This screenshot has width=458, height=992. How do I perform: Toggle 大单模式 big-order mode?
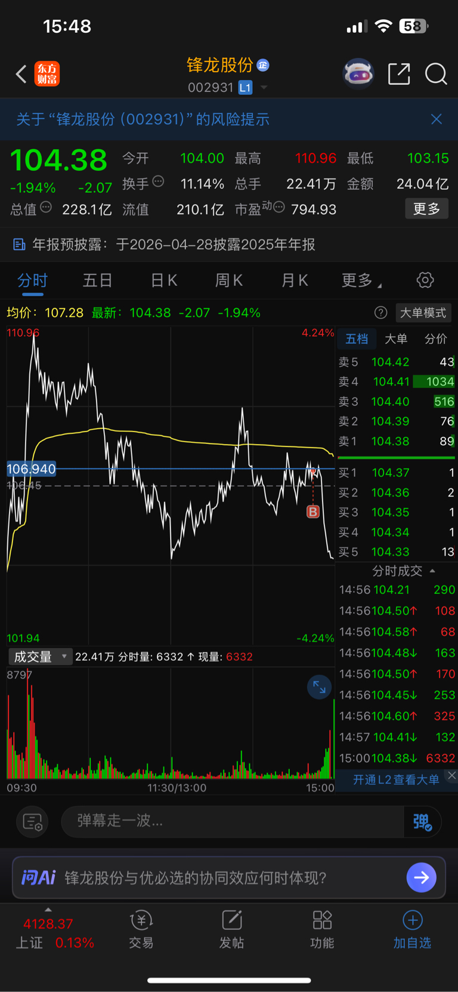423,313
